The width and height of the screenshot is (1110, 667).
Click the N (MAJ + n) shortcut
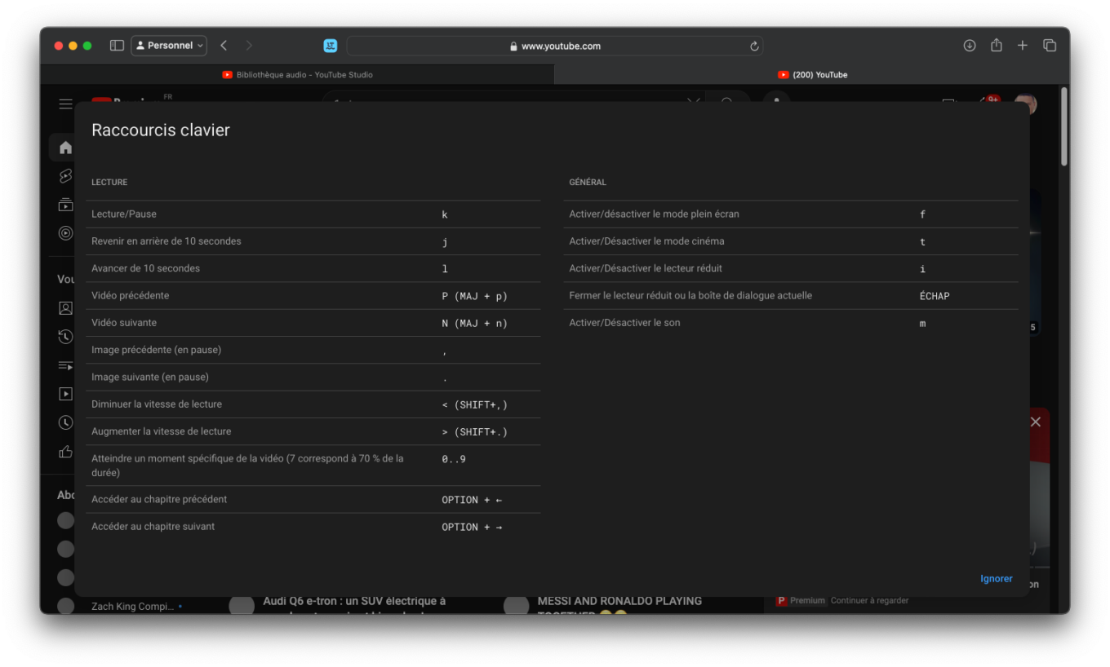point(474,323)
